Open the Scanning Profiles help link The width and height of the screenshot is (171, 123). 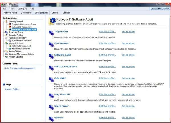pos(12,89)
